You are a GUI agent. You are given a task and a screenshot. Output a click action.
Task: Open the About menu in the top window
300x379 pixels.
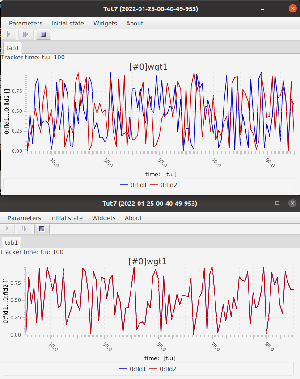coord(135,23)
